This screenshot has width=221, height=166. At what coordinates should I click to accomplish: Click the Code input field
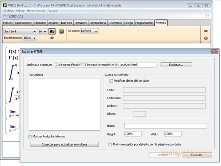[x=164, y=90]
